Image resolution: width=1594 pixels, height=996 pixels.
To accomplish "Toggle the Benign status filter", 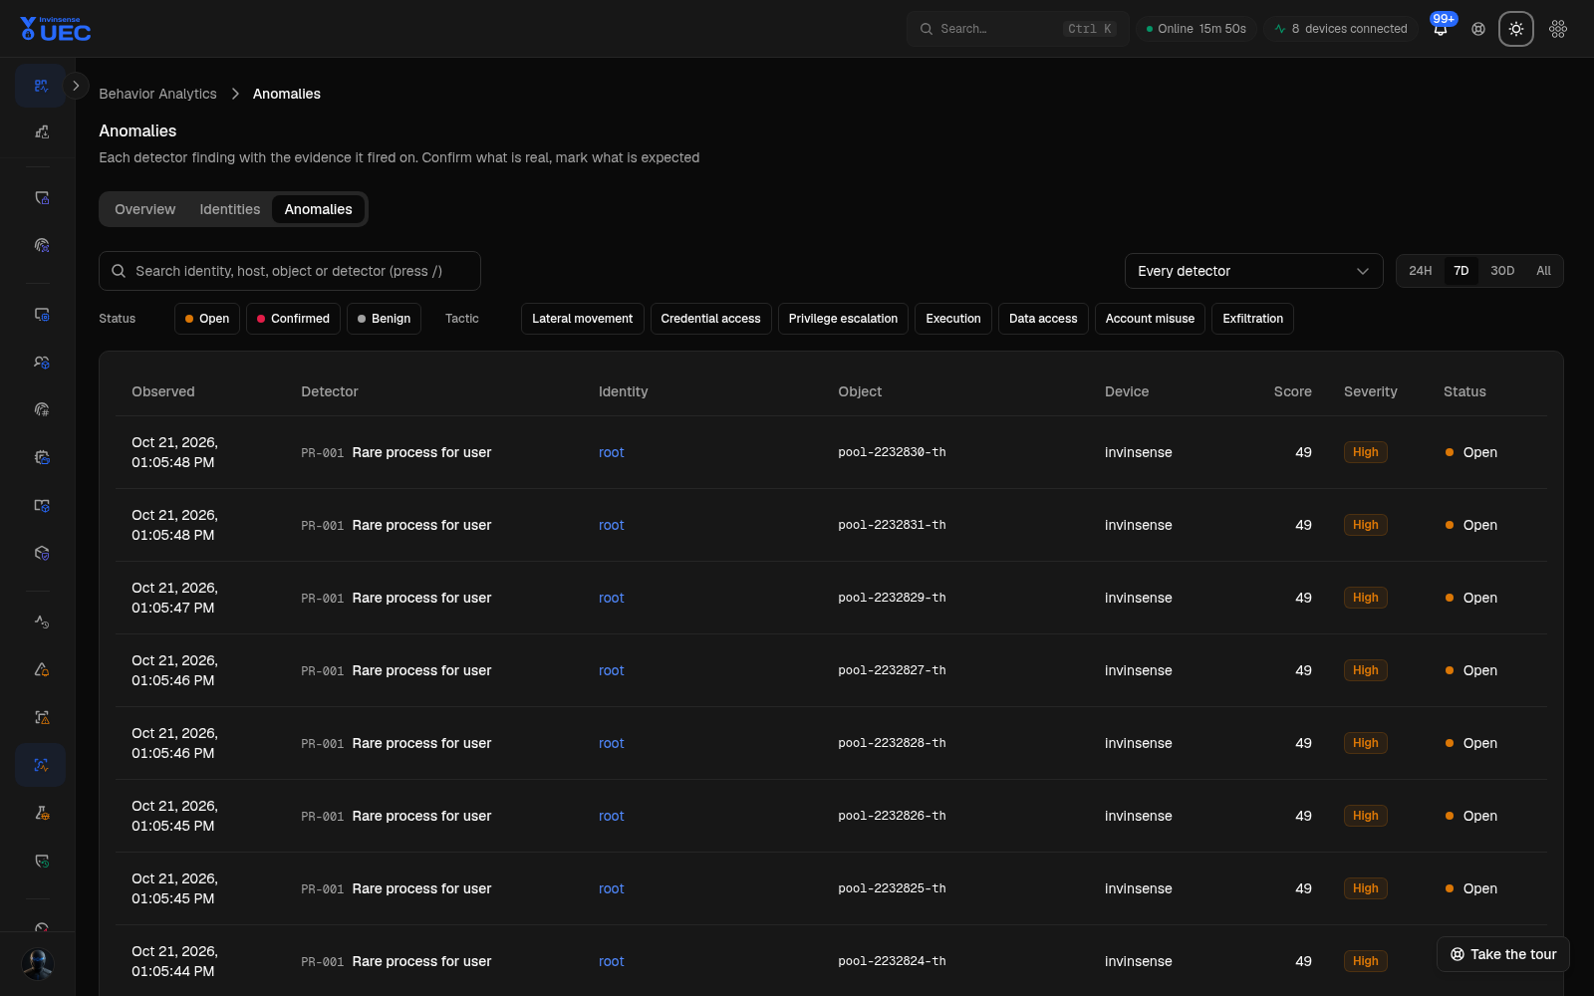I will (384, 319).
